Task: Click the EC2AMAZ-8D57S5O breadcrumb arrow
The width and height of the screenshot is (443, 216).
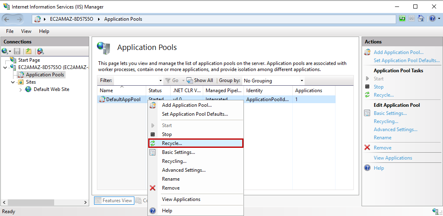Action: tap(99, 19)
